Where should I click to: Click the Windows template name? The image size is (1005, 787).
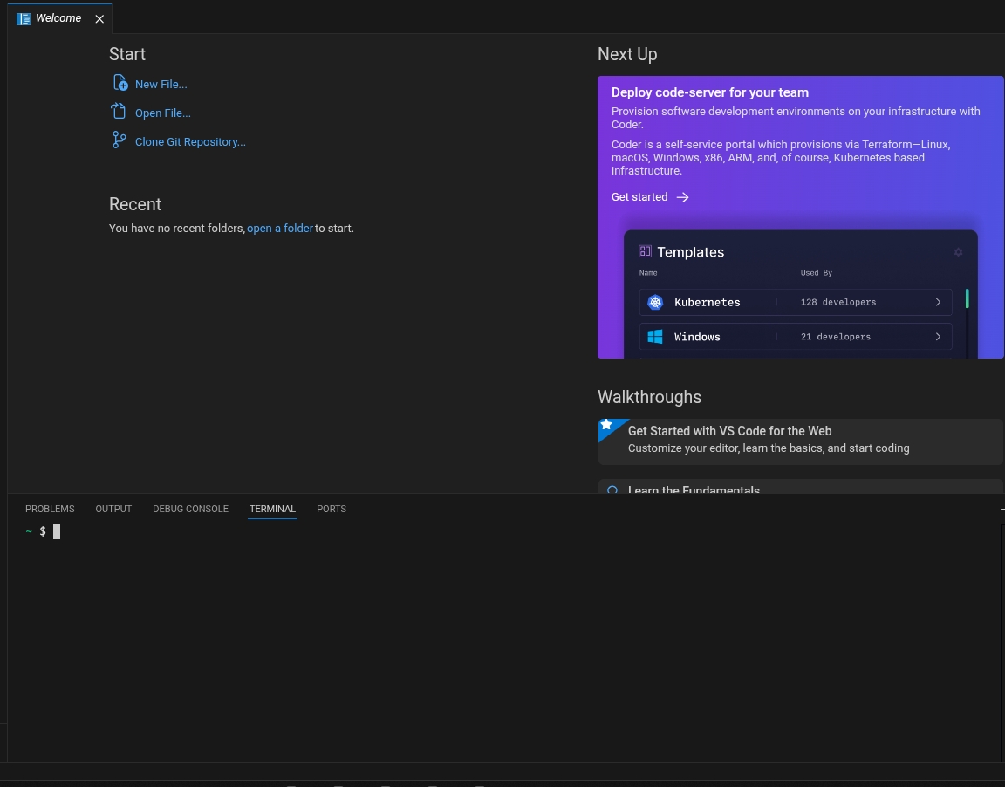(697, 337)
